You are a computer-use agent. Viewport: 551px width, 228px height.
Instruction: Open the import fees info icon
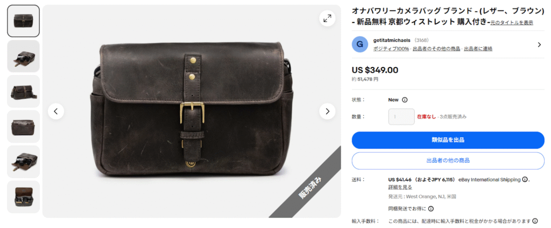tap(535, 221)
